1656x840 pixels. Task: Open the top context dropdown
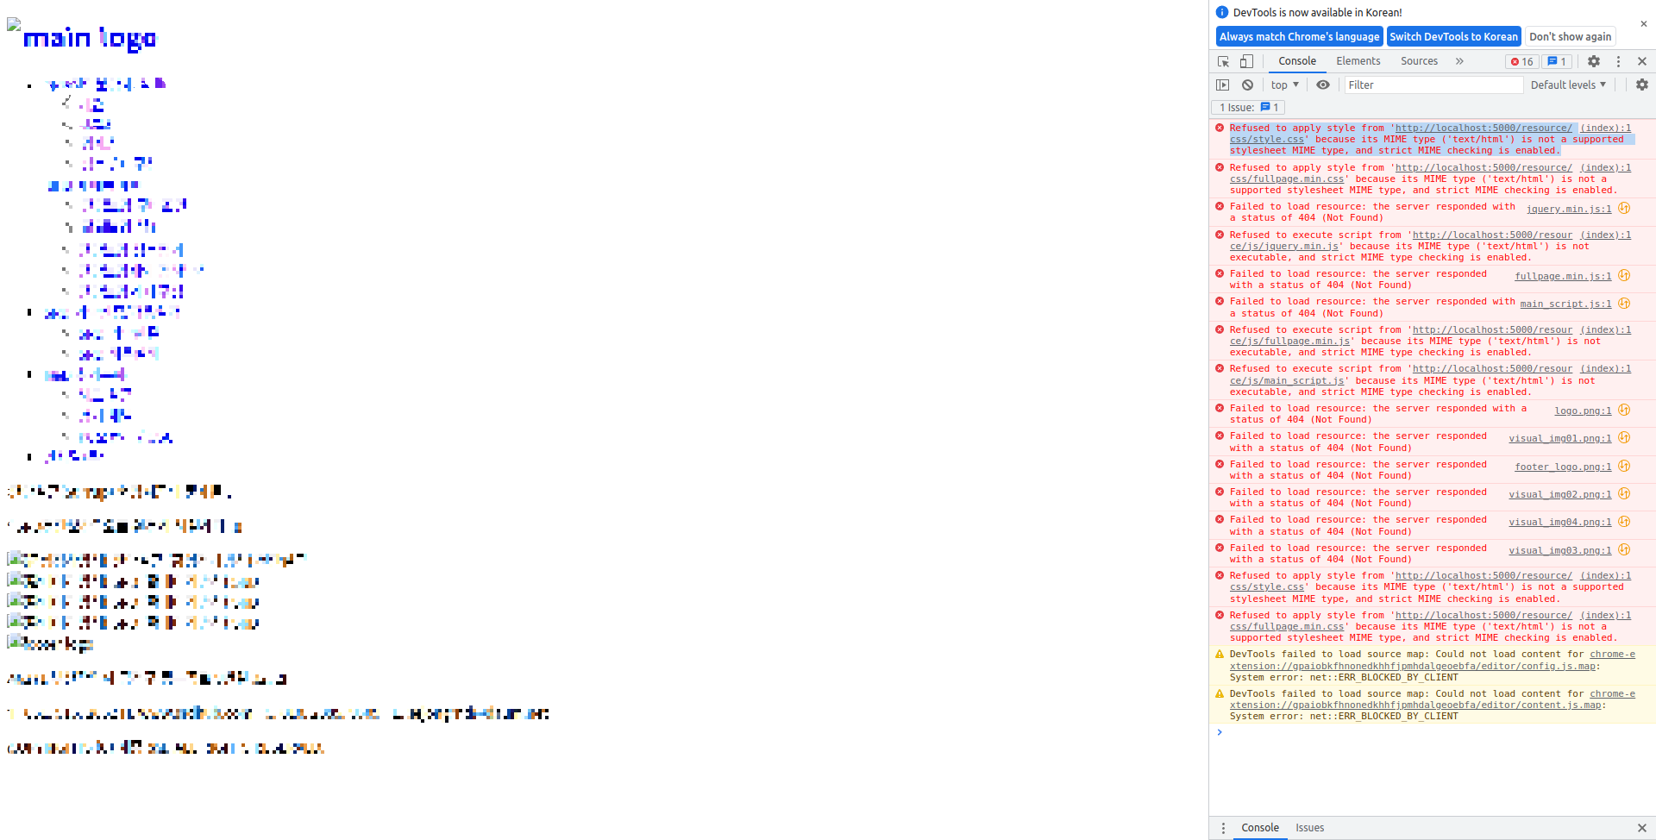coord(1284,85)
